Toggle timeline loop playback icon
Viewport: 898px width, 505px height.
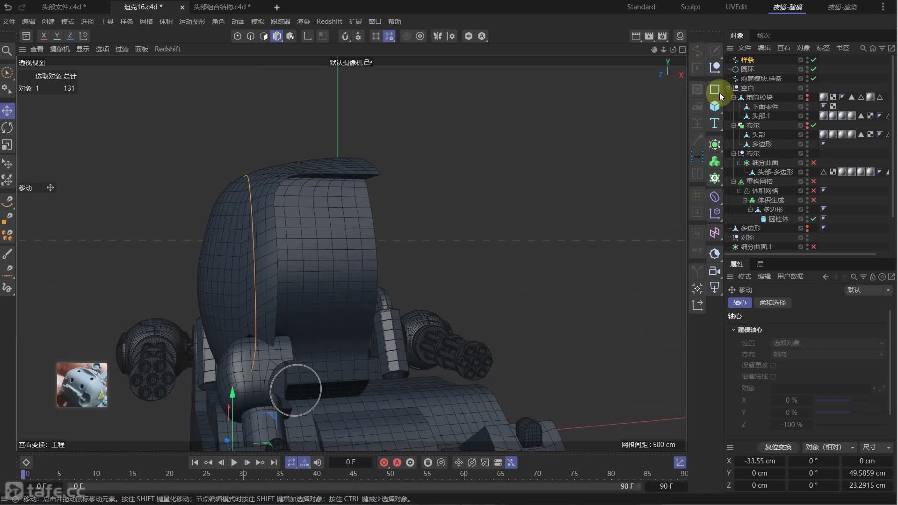(291, 462)
